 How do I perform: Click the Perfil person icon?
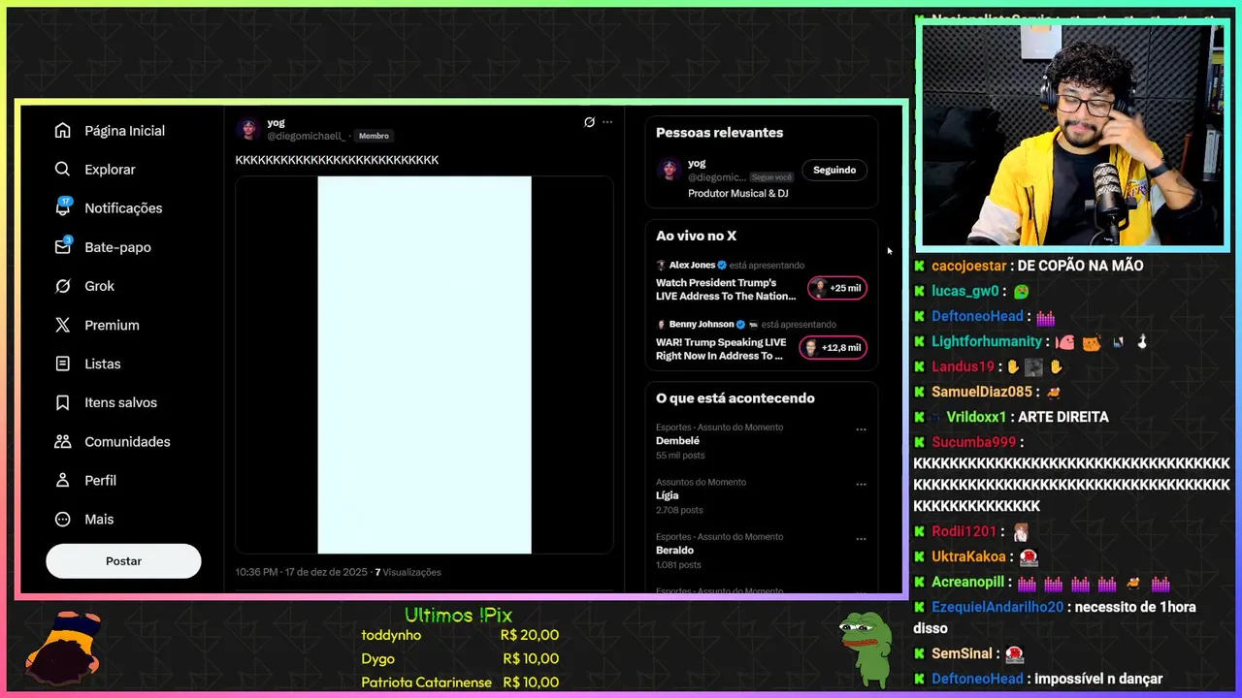point(63,480)
